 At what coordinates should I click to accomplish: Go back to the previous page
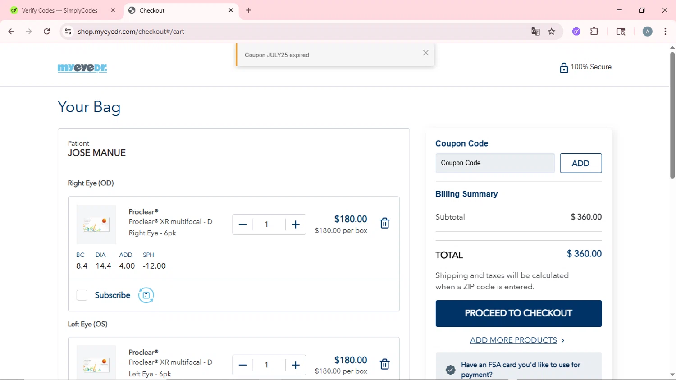click(11, 32)
